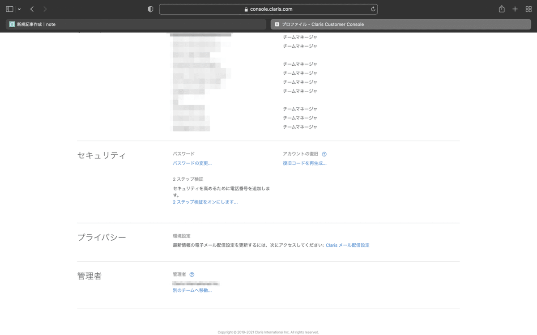
Task: Click the back navigation arrow
Action: point(31,8)
